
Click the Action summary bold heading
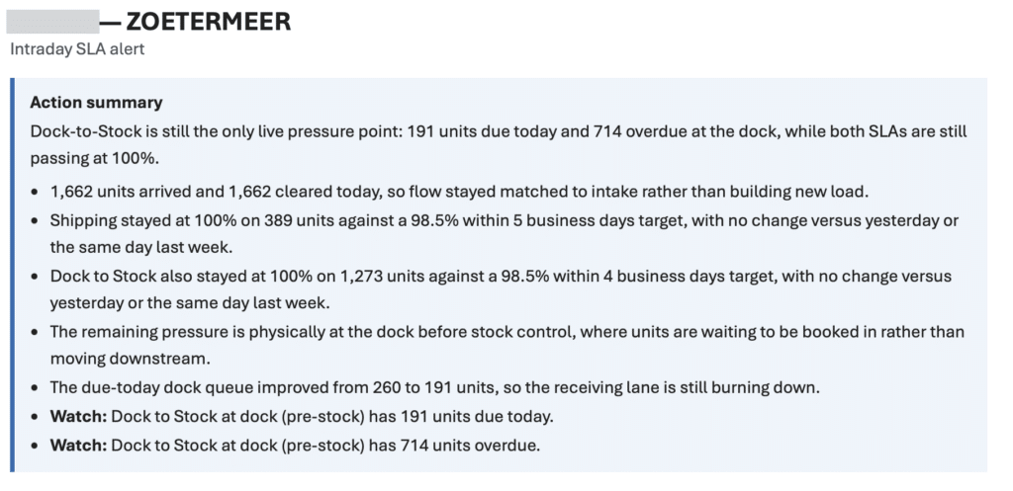pyautogui.click(x=96, y=103)
